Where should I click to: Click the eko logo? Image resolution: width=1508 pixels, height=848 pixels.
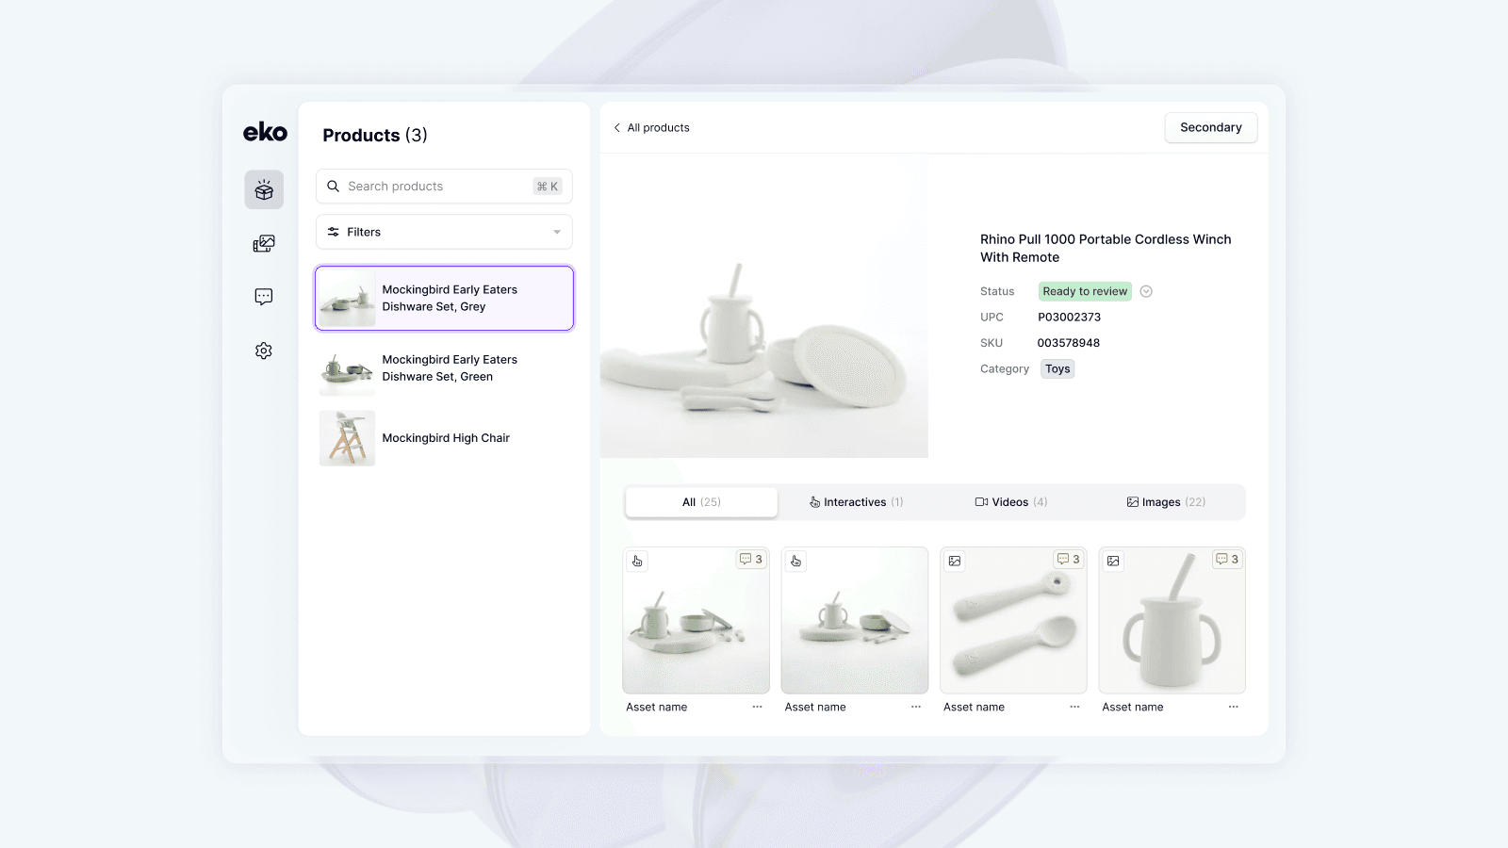point(265,133)
